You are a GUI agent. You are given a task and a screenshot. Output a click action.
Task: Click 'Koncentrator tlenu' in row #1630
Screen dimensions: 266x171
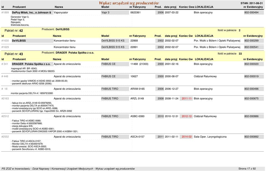click(x=65, y=41)
